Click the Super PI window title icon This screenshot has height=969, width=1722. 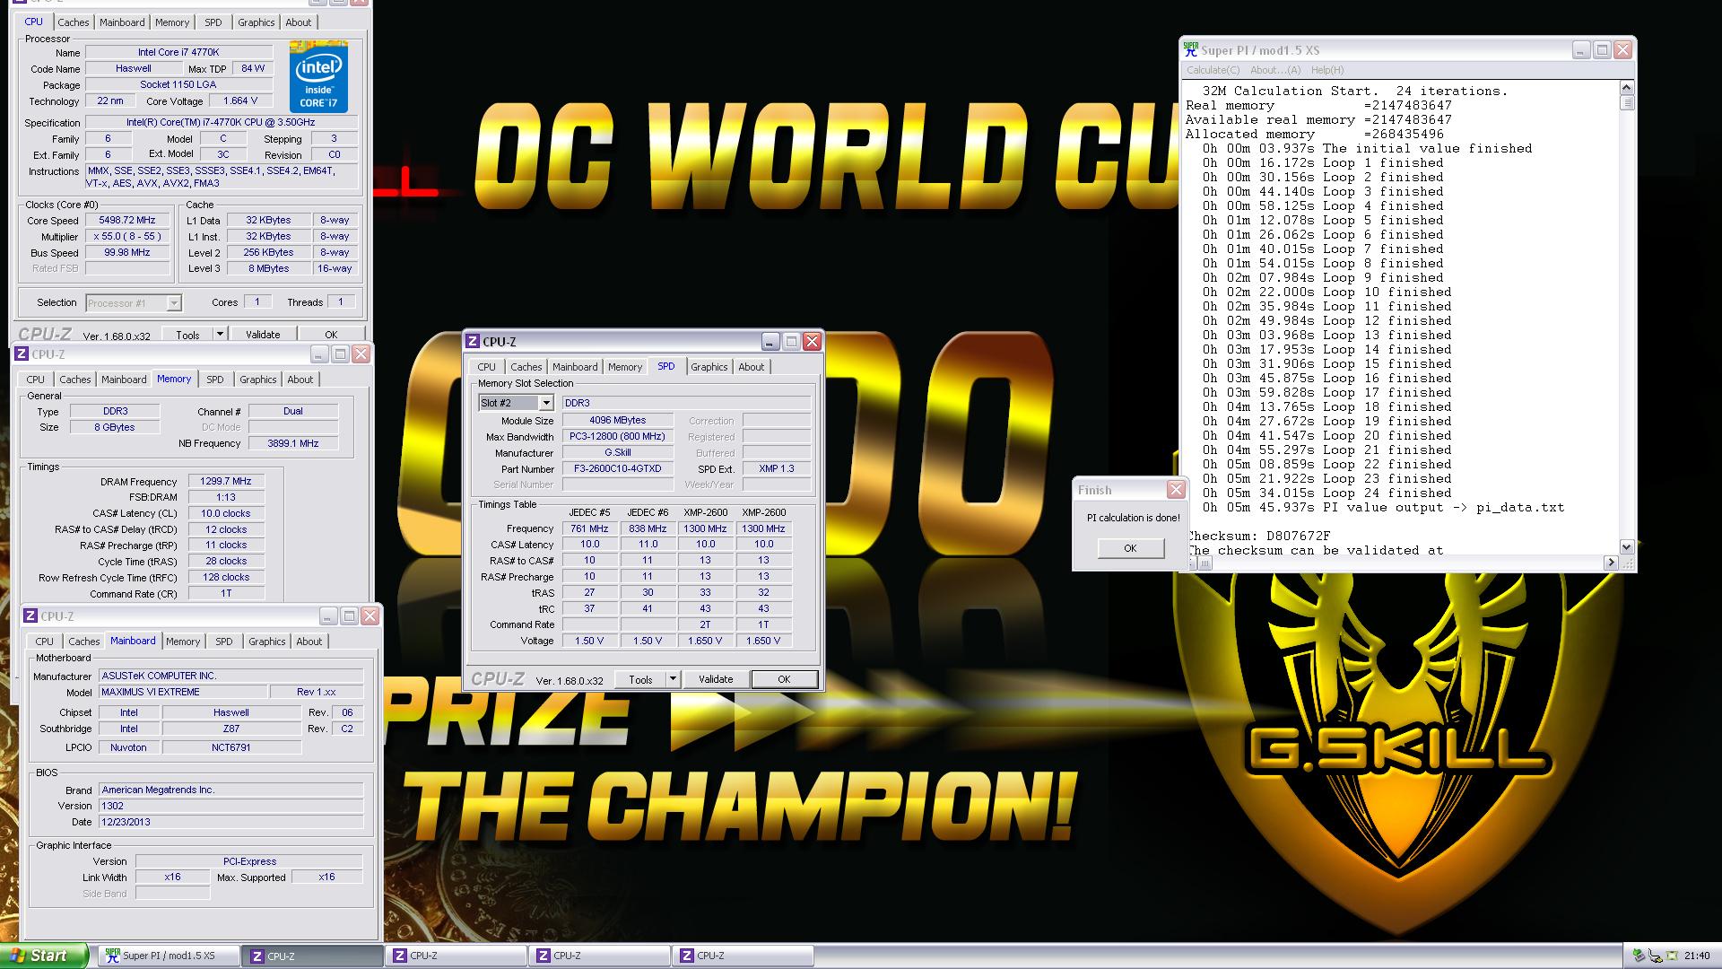point(1191,50)
